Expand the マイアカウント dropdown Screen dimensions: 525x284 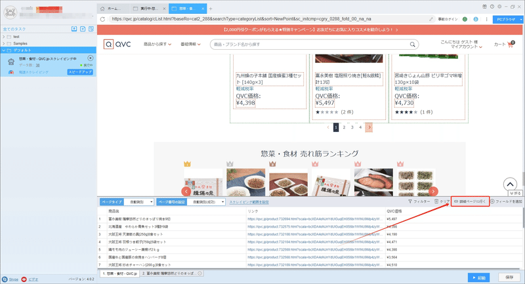(467, 47)
